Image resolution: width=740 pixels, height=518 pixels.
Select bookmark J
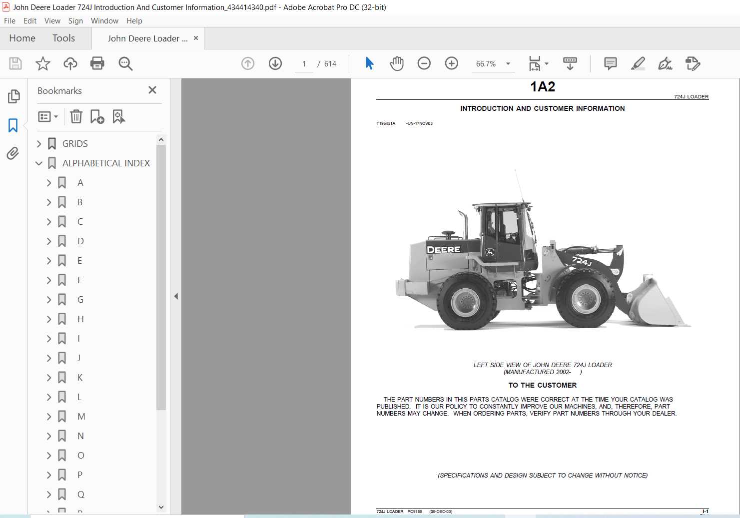79,358
